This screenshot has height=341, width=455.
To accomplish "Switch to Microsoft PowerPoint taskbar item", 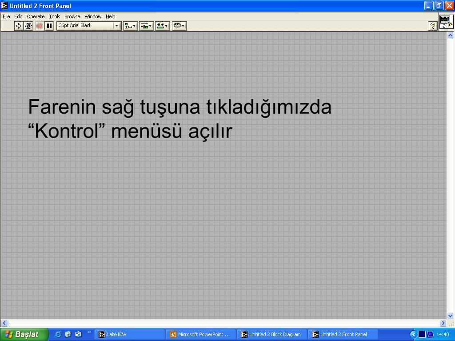I will tap(200, 334).
